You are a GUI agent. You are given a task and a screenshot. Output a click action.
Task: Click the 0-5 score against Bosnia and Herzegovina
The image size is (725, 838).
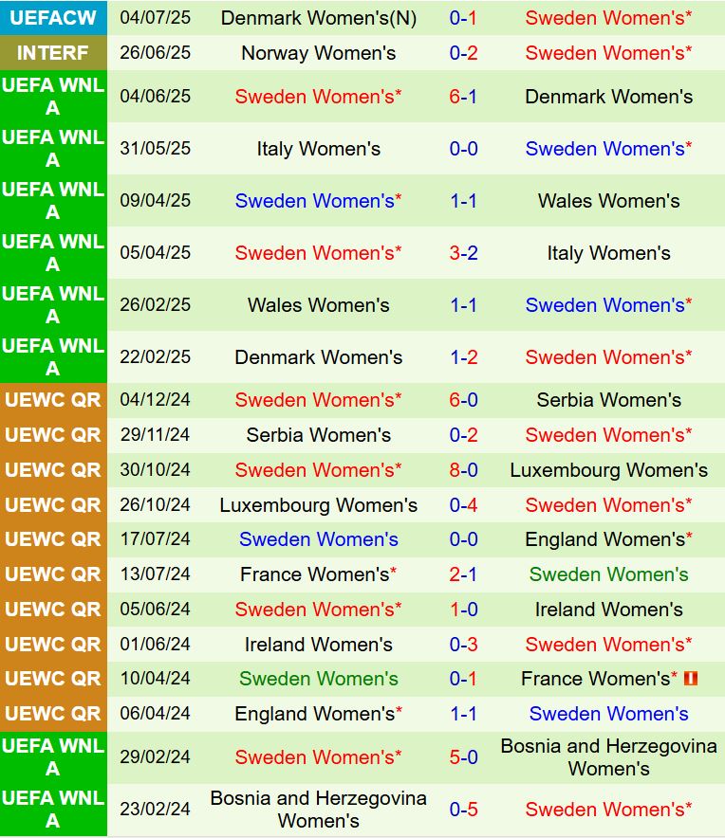pyautogui.click(x=463, y=810)
